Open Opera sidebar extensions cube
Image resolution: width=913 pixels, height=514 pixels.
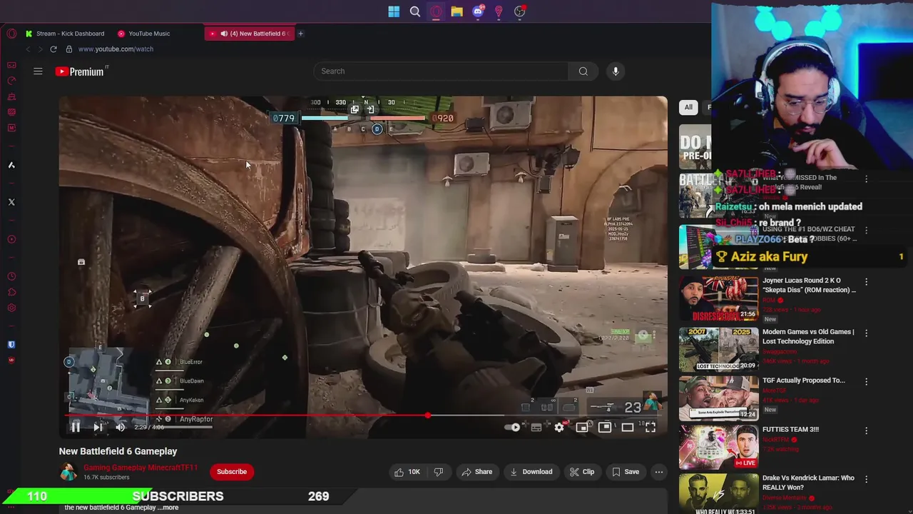tap(11, 292)
